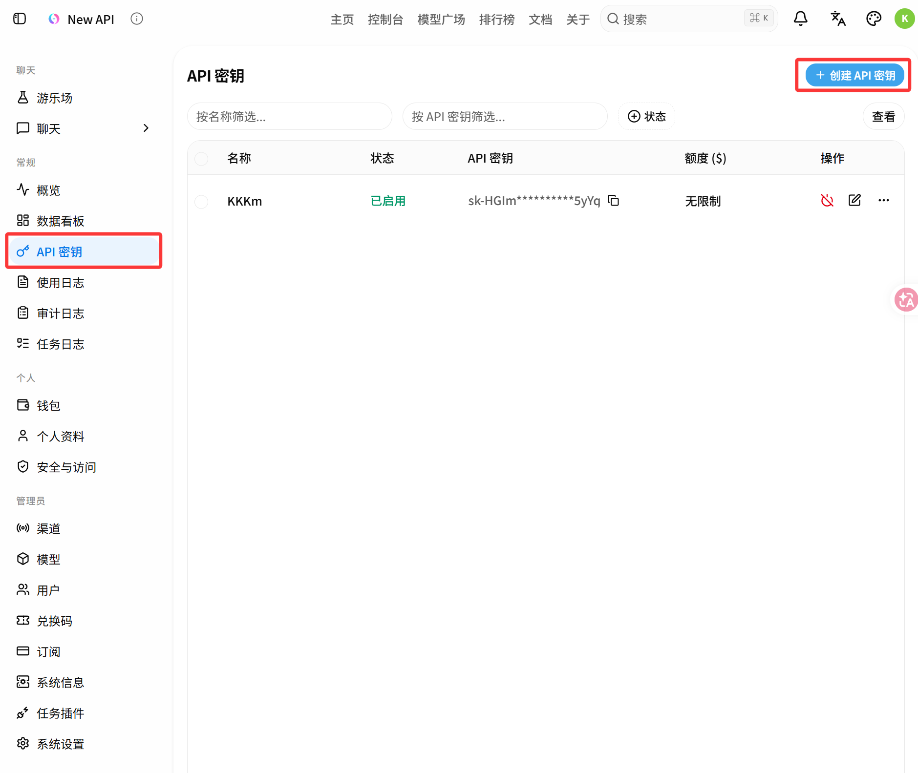Go to the 主页 nav item
The width and height of the screenshot is (918, 773).
[x=342, y=19]
